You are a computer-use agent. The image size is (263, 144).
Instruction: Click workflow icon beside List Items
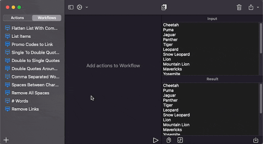point(8,36)
